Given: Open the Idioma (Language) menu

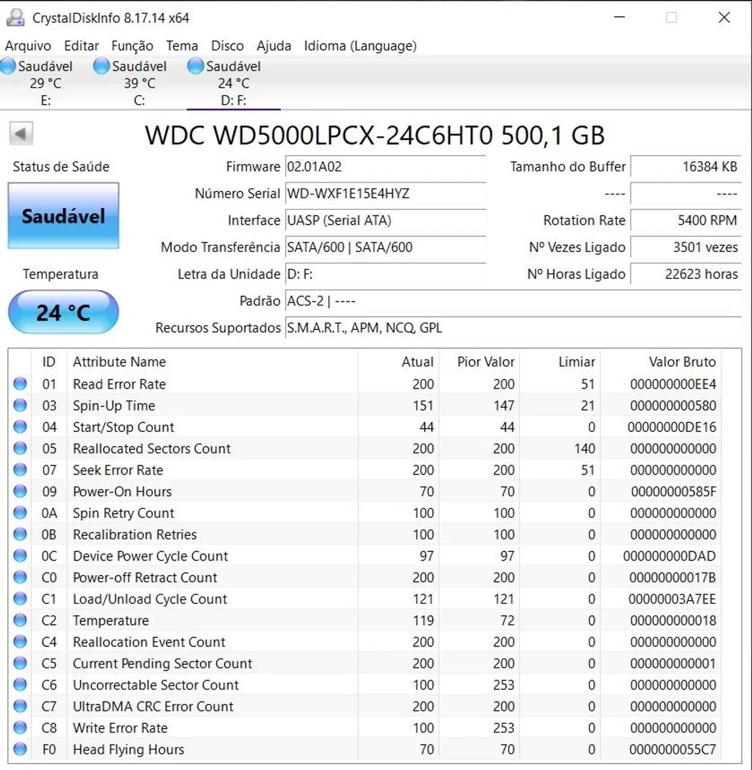Looking at the screenshot, I should 360,46.
